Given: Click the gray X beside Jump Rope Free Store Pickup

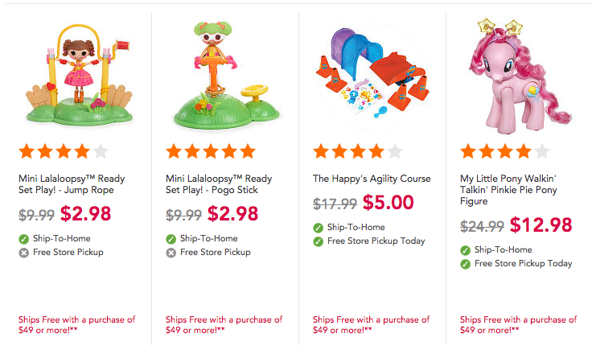Looking at the screenshot, I should [x=24, y=253].
